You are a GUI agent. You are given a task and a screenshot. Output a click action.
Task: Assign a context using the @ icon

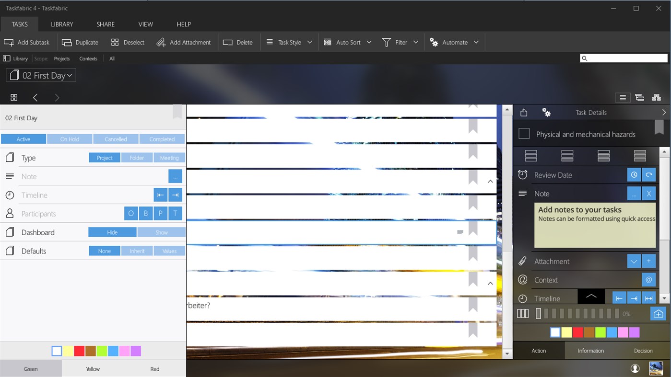tap(648, 279)
